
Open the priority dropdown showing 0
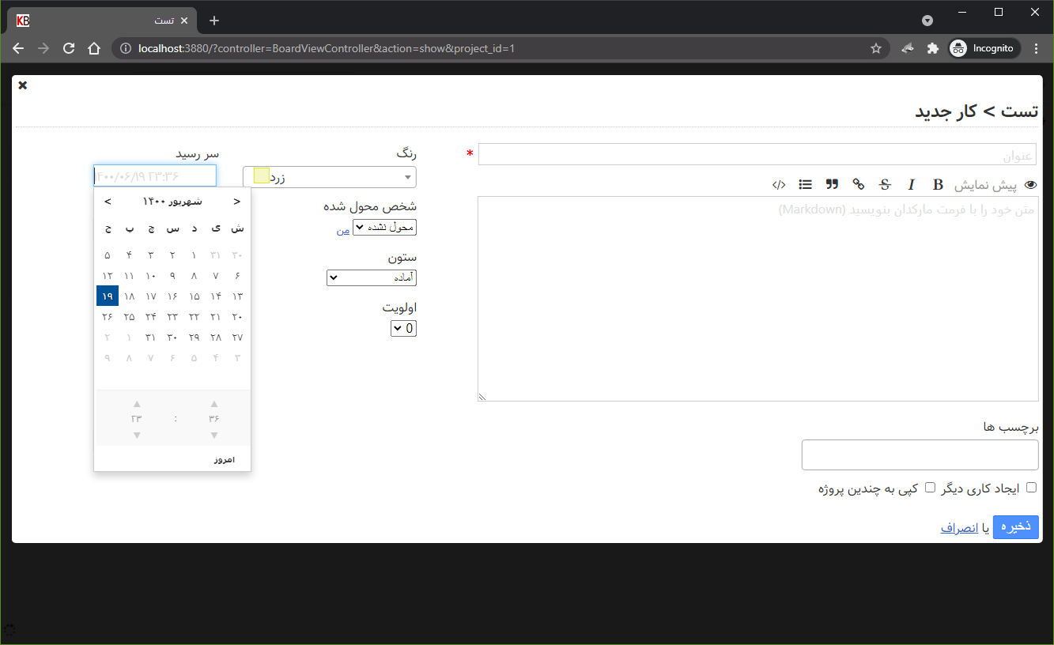403,328
